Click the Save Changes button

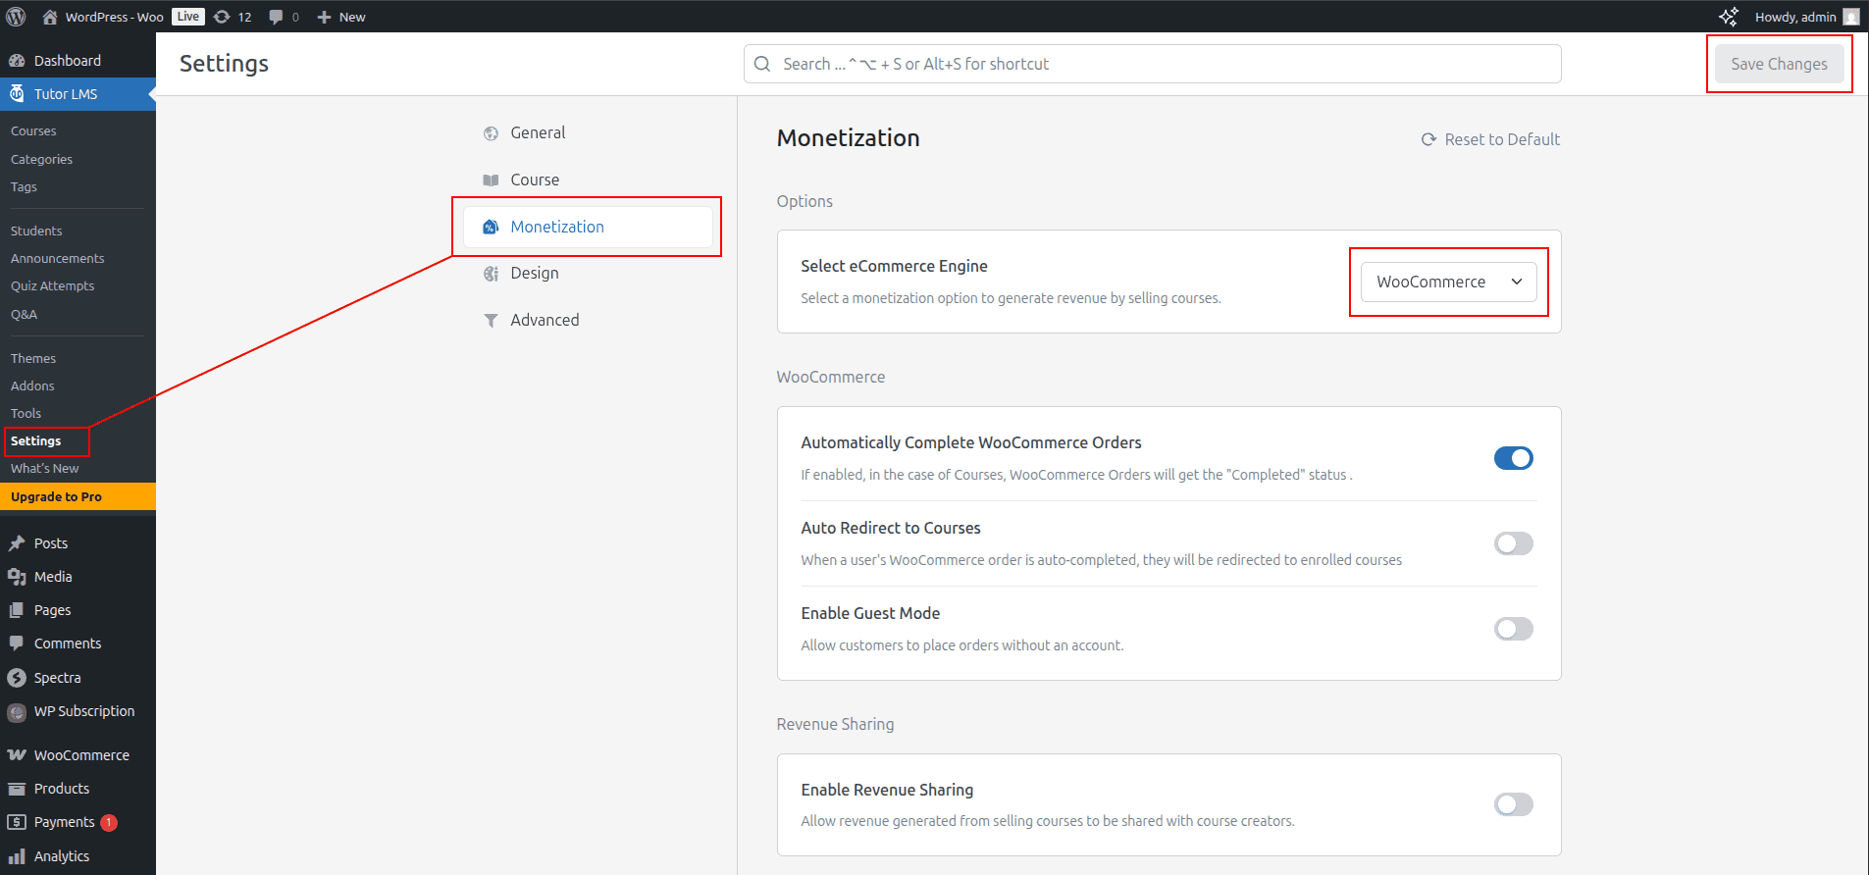point(1779,64)
